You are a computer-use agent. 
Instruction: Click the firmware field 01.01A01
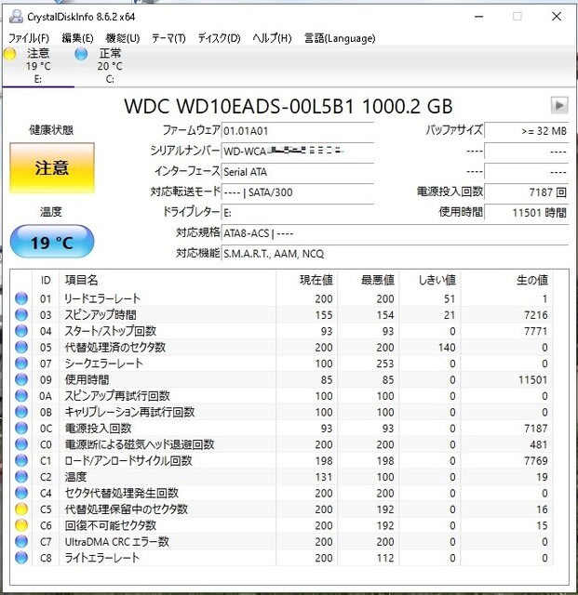[298, 131]
